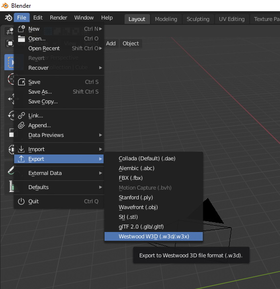Choose Westwood W3D export option

click(x=153, y=236)
